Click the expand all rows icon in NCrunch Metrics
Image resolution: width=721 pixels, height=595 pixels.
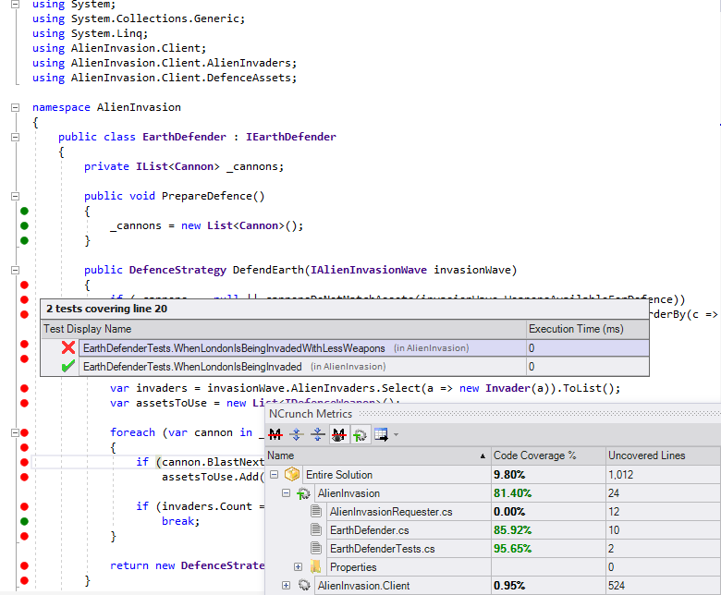pyautogui.click(x=297, y=433)
